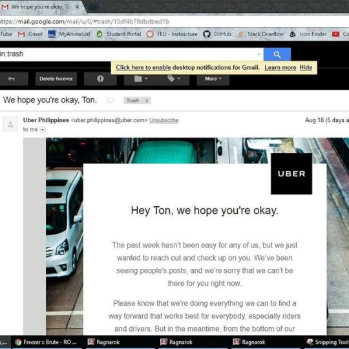Open the Student Portal bookmark
Viewport: 349px width, 349px height.
point(119,34)
